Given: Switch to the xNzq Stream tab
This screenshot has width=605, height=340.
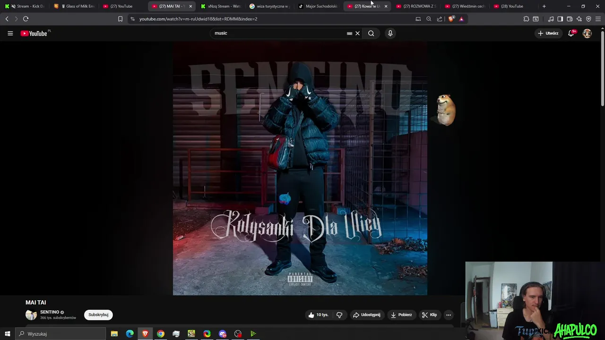Looking at the screenshot, I should (x=220, y=6).
